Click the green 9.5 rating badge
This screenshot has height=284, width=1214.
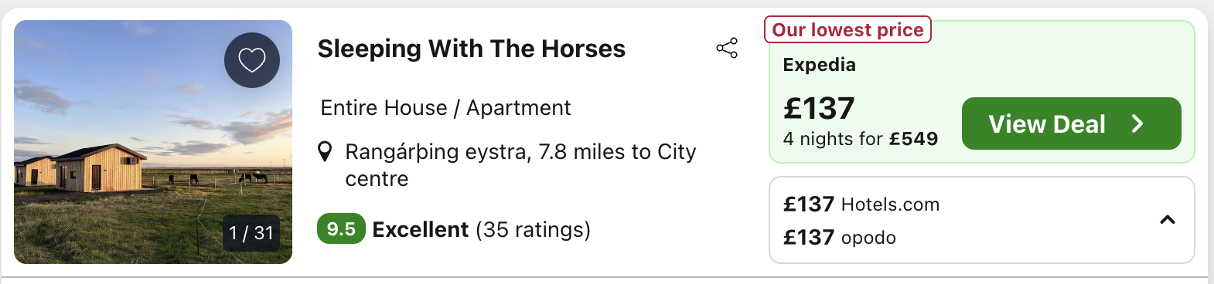coord(341,229)
